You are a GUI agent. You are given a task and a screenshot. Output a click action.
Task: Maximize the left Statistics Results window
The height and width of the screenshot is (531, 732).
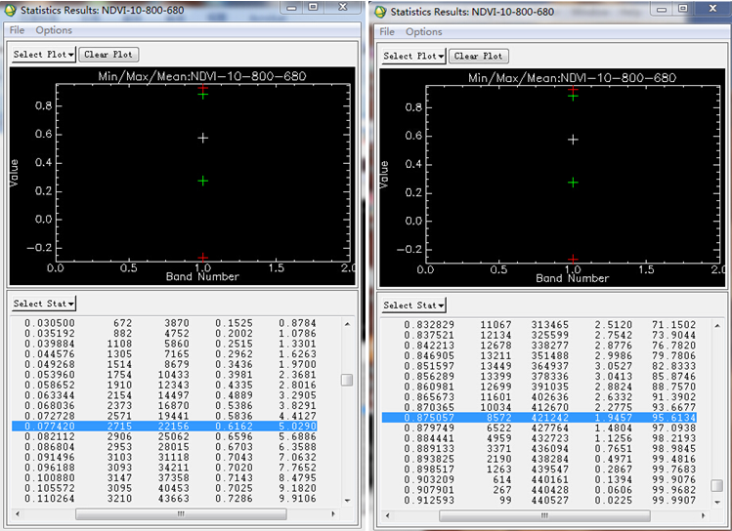pyautogui.click(x=313, y=7)
